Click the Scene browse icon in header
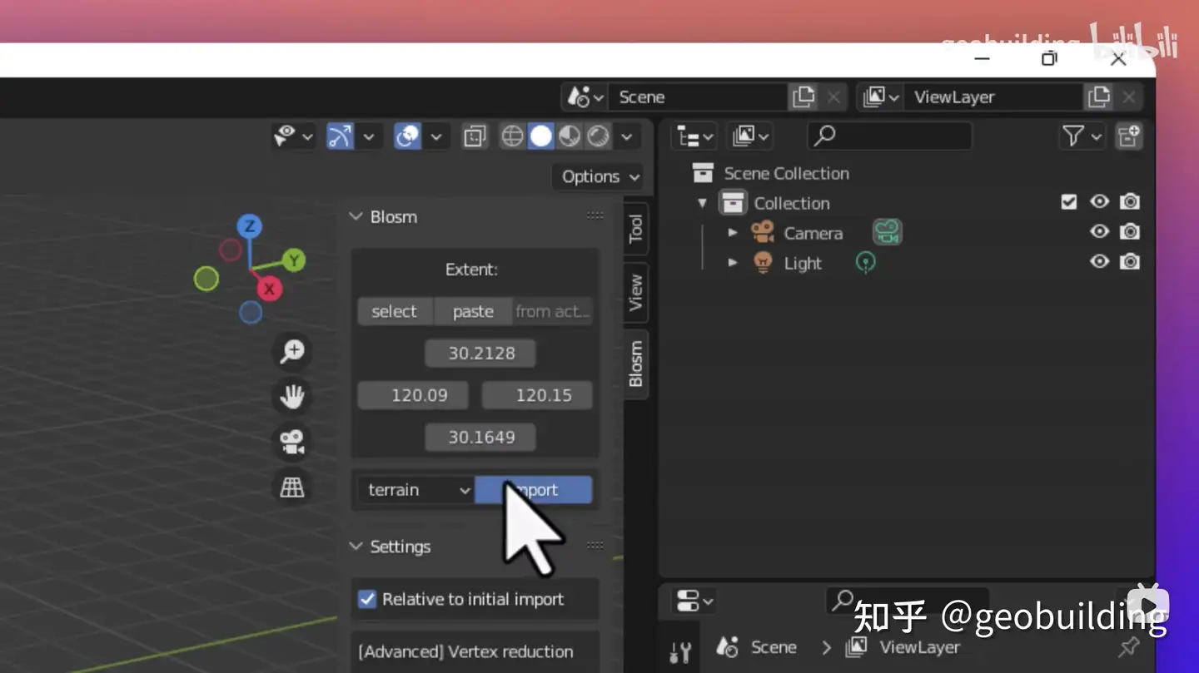 (585, 96)
